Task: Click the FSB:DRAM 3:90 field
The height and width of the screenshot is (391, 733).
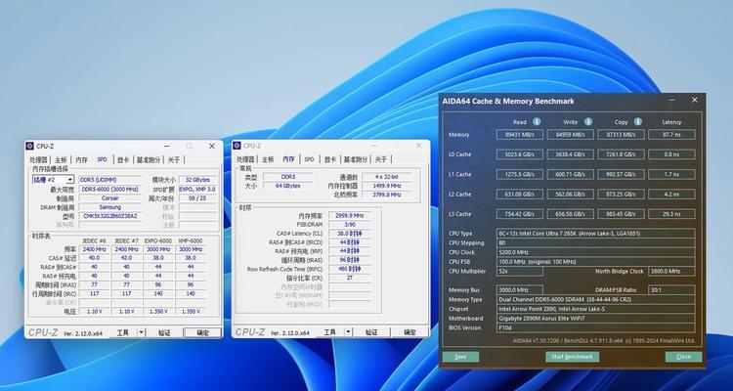Action: pyautogui.click(x=350, y=225)
